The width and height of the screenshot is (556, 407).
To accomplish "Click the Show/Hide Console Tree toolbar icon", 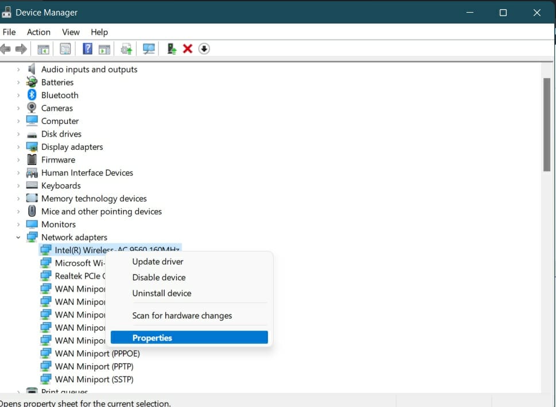I will (x=43, y=48).
